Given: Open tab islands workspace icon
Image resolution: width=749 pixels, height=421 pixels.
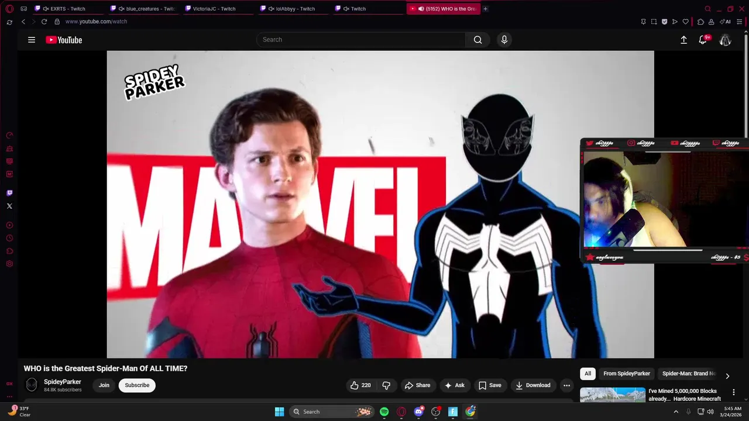Looking at the screenshot, I should pos(23,9).
